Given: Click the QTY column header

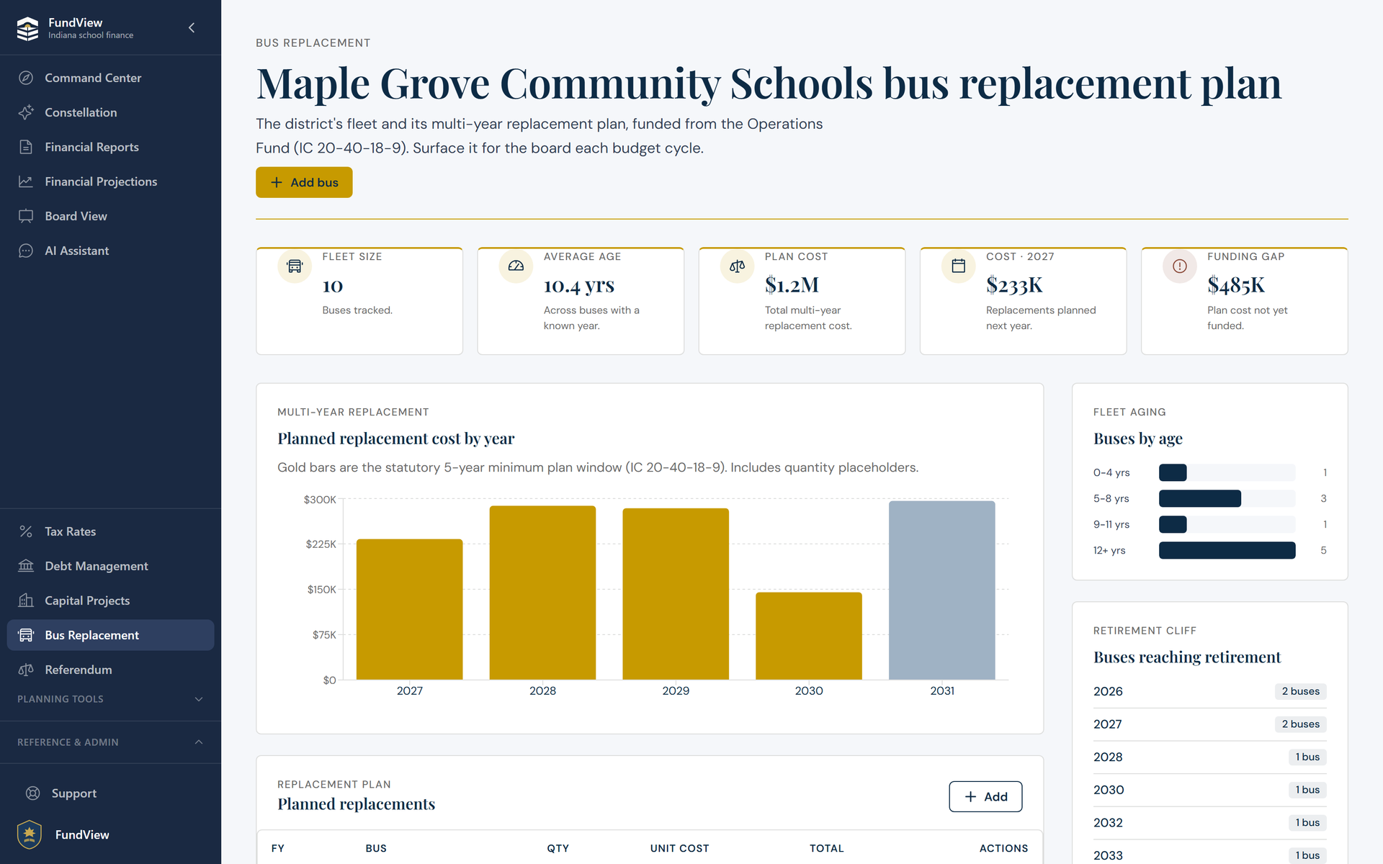Looking at the screenshot, I should pos(558,848).
